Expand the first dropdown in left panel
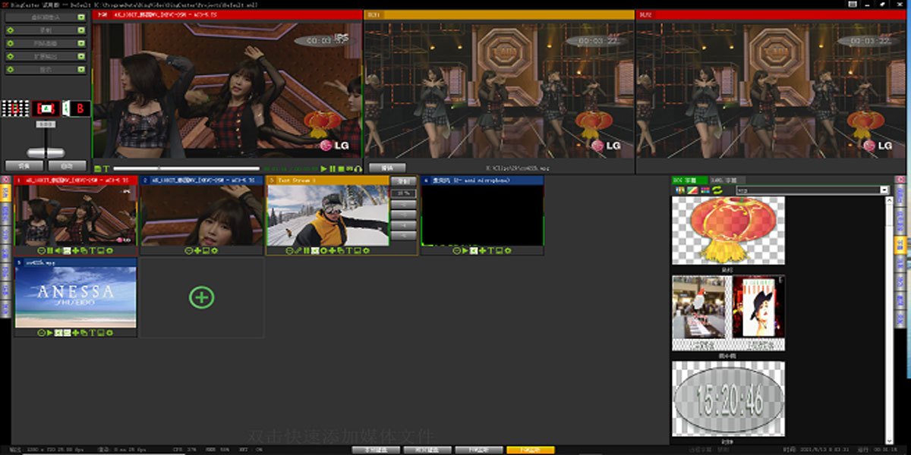This screenshot has width=911, height=455. 80,17
